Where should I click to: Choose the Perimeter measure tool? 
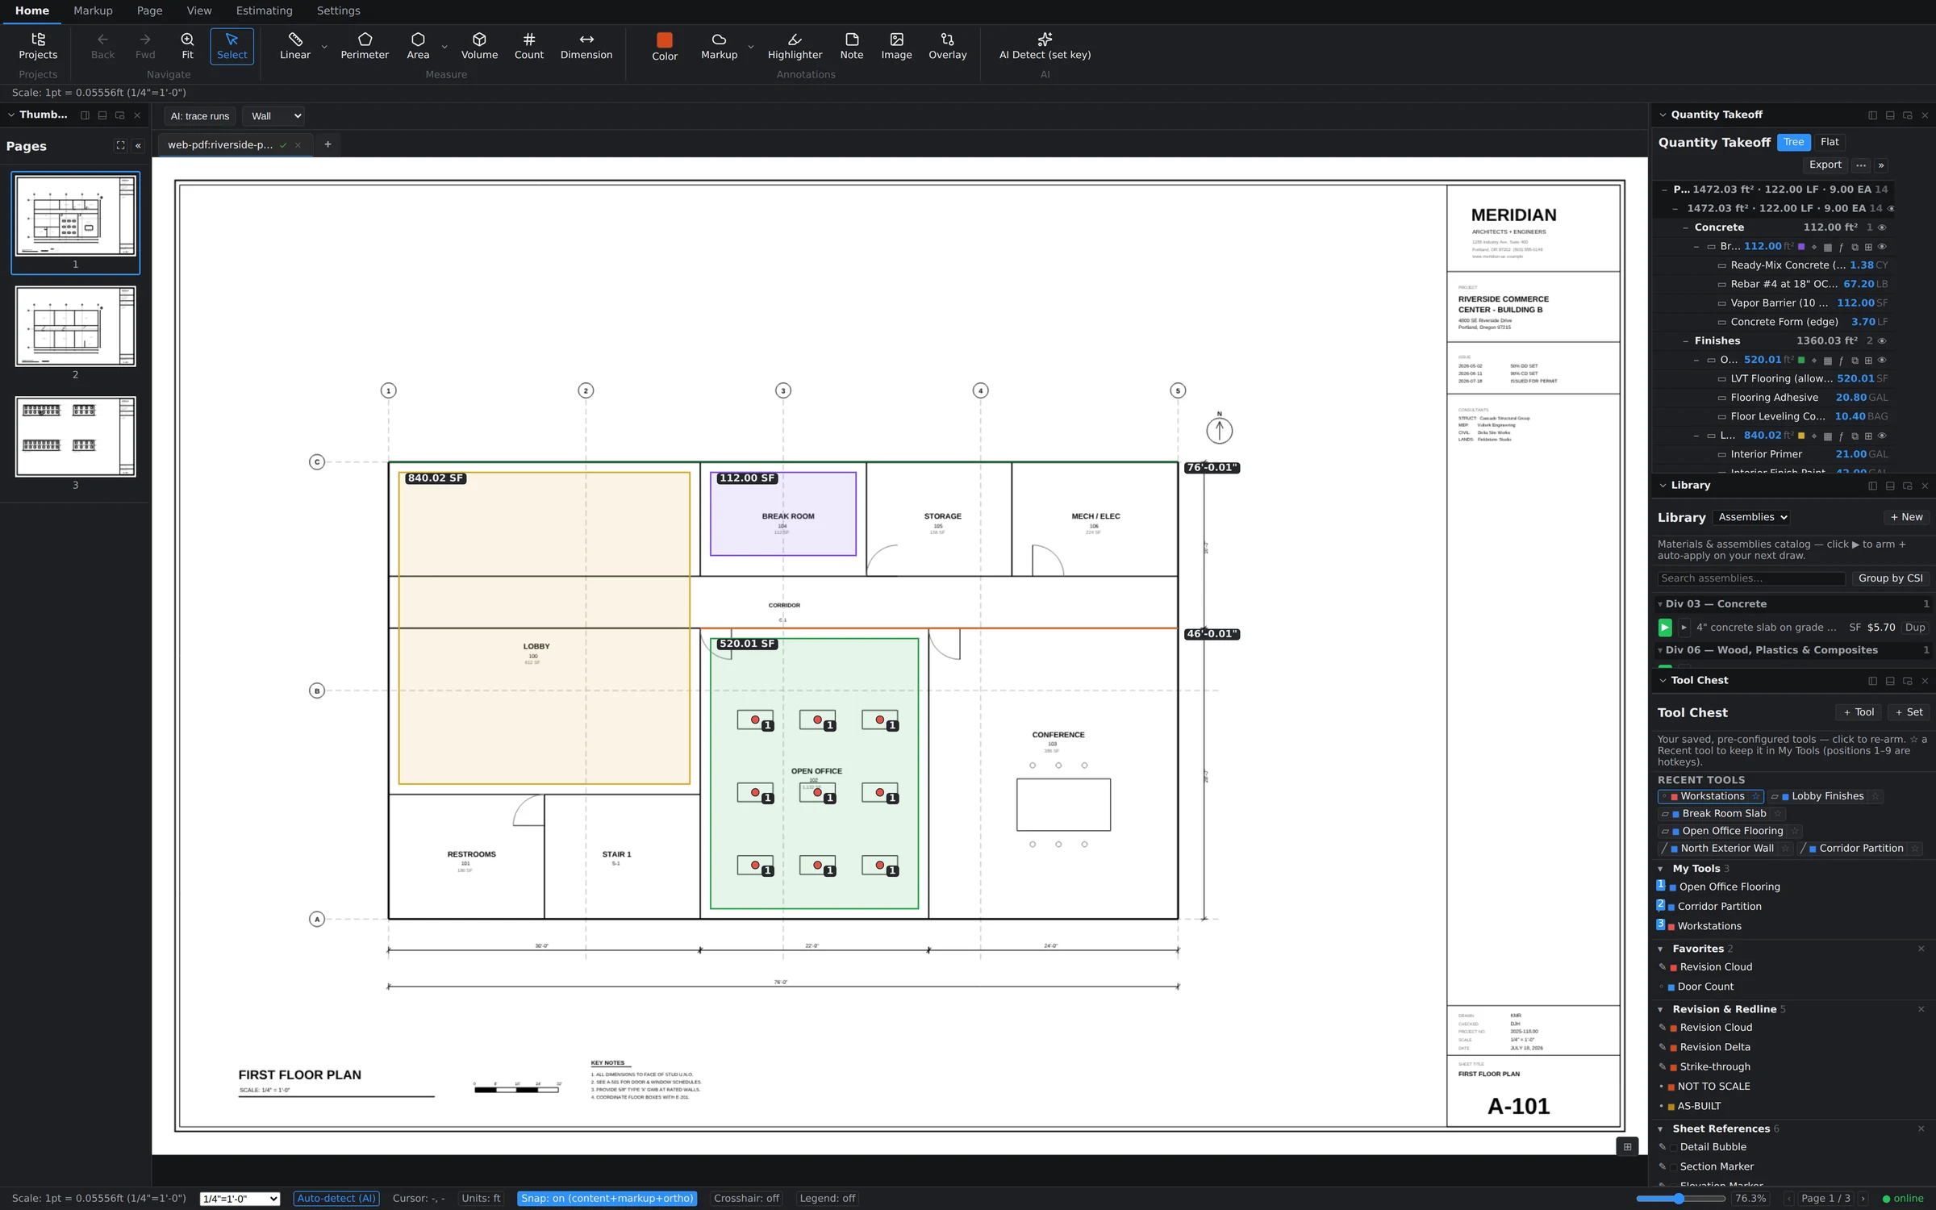pos(365,46)
